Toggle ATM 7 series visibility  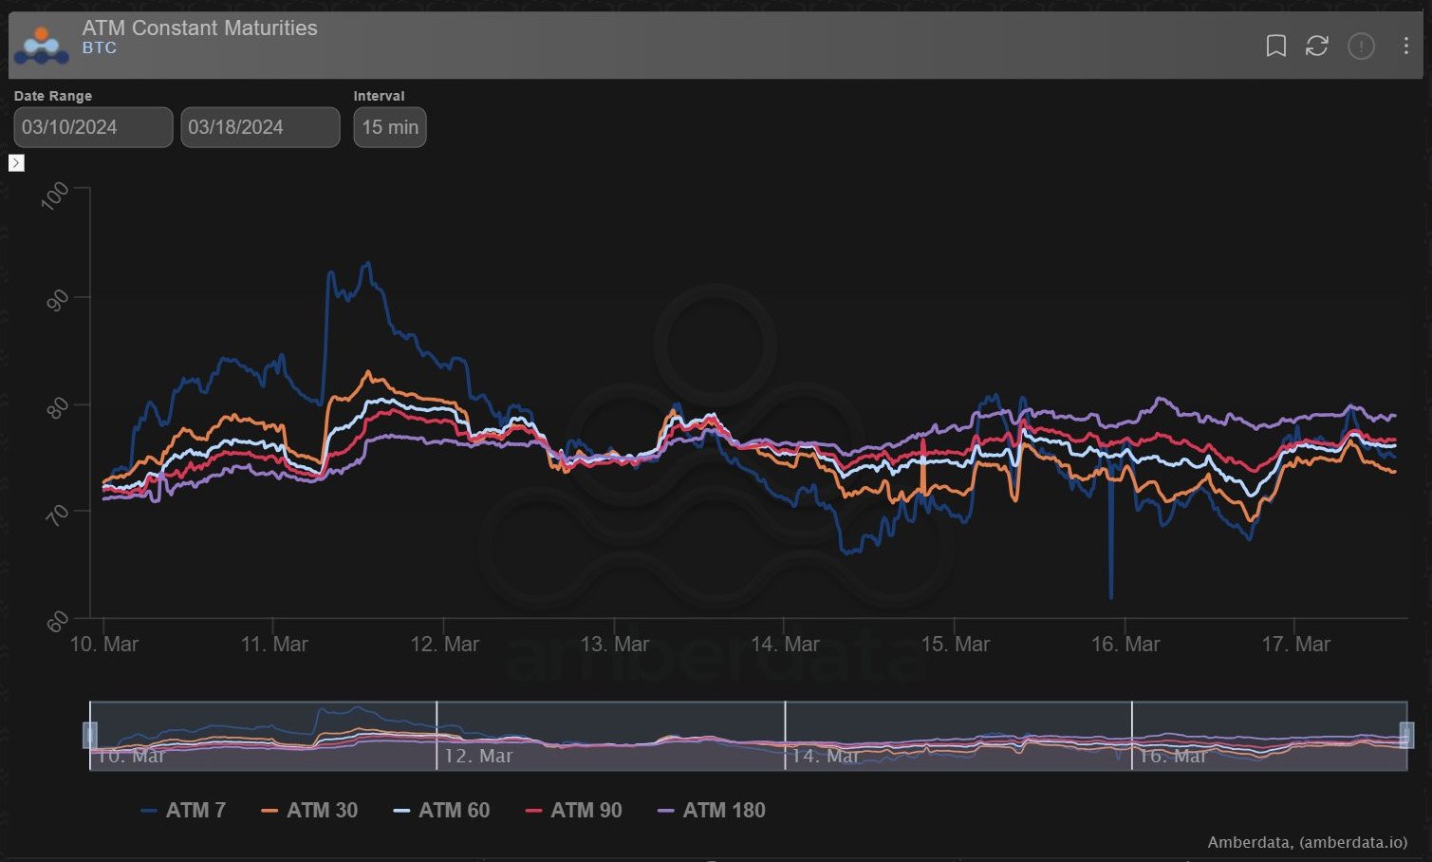point(184,811)
